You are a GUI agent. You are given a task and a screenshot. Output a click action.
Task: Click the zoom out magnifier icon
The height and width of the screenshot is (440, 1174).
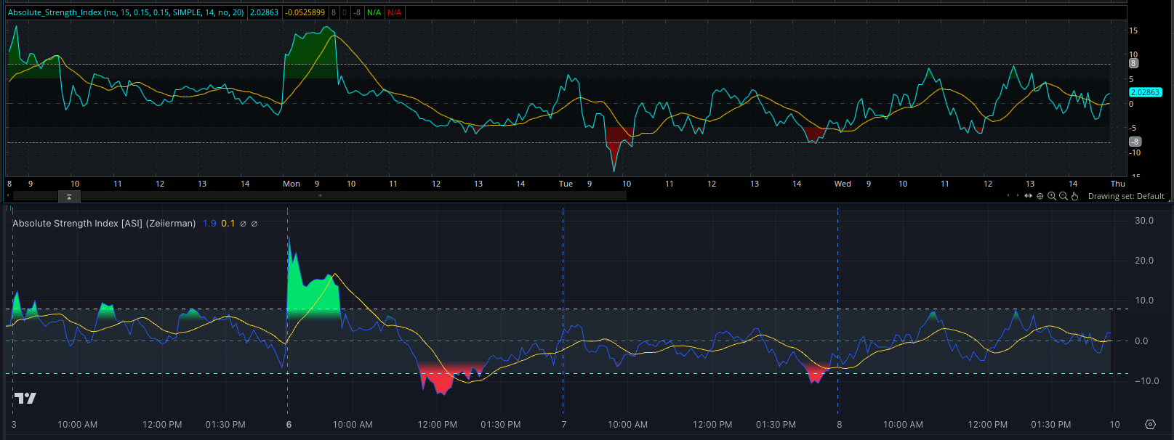click(x=1064, y=196)
